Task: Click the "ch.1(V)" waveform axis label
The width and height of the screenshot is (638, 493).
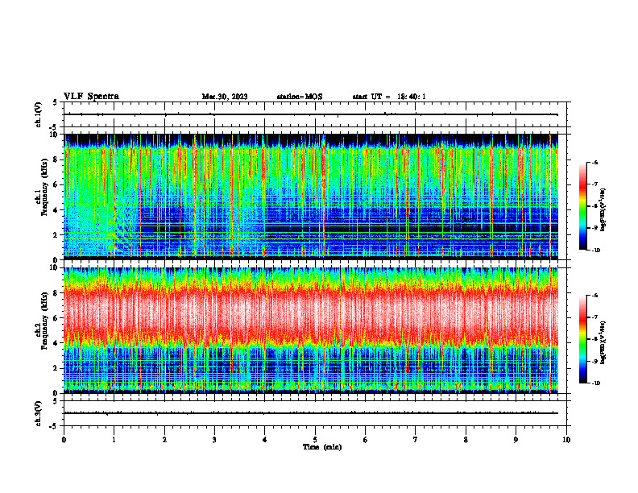Action: pyautogui.click(x=38, y=114)
